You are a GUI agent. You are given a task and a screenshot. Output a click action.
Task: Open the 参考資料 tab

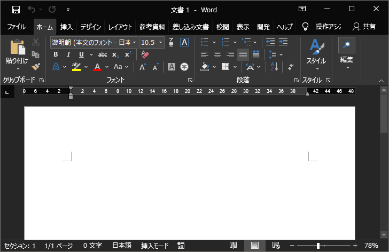click(x=152, y=27)
